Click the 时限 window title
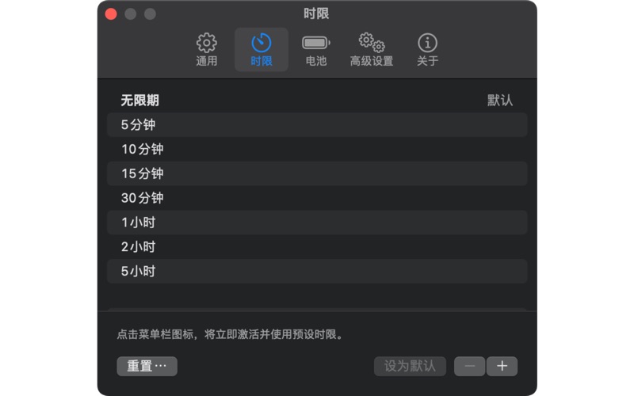This screenshot has width=634, height=396. click(316, 13)
